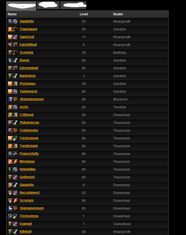The height and width of the screenshot is (235, 186).
Task: Sort by the Name column header
Action: pos(12,14)
